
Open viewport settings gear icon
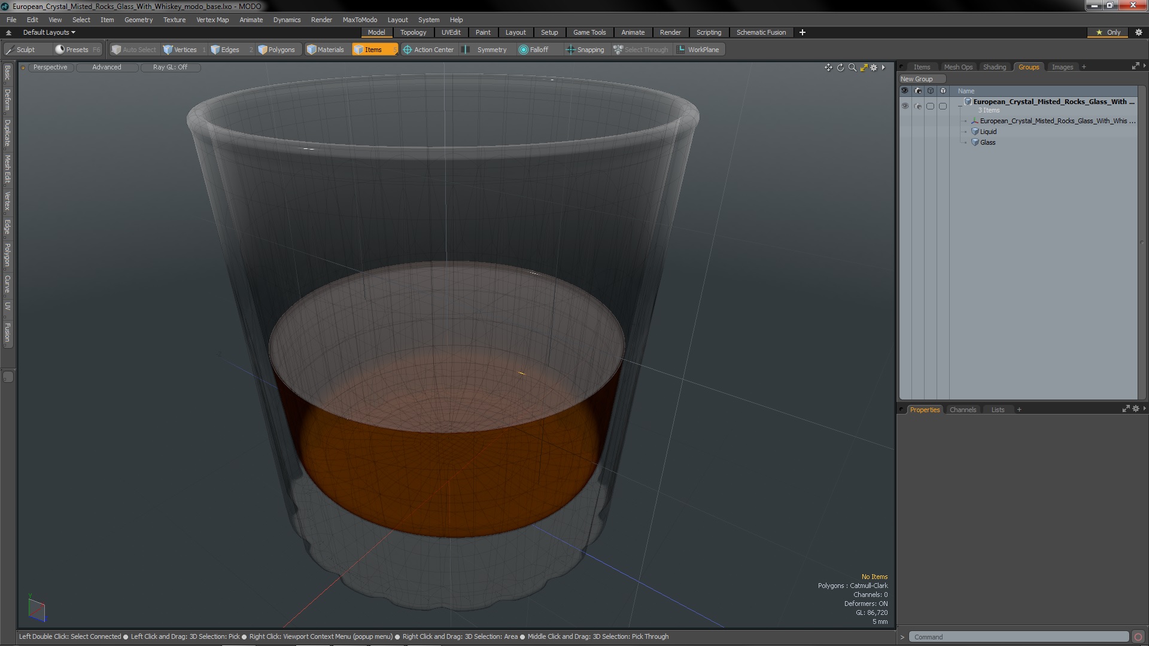pyautogui.click(x=874, y=68)
